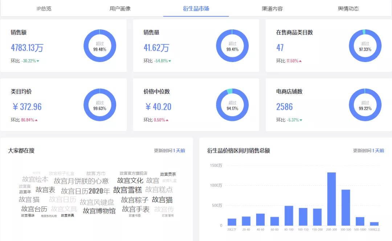
Task: Select the 衍生品市场 tab
Action: (x=196, y=8)
